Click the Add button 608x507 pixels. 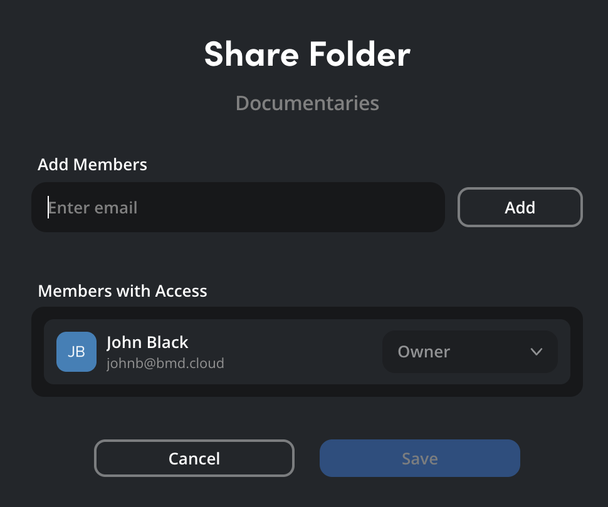(520, 207)
